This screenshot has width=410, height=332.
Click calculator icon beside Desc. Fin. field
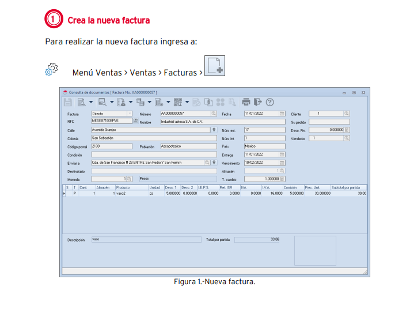[347, 130]
